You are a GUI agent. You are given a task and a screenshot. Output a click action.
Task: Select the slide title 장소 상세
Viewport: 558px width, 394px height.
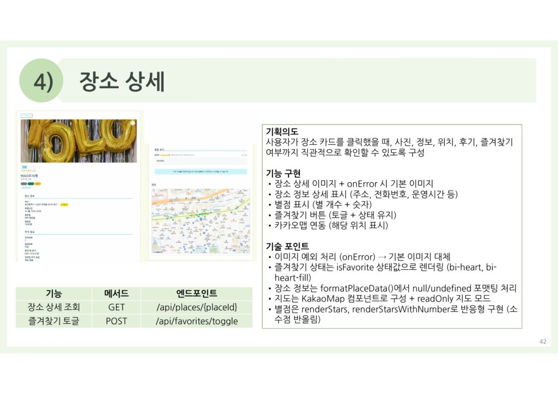point(122,82)
